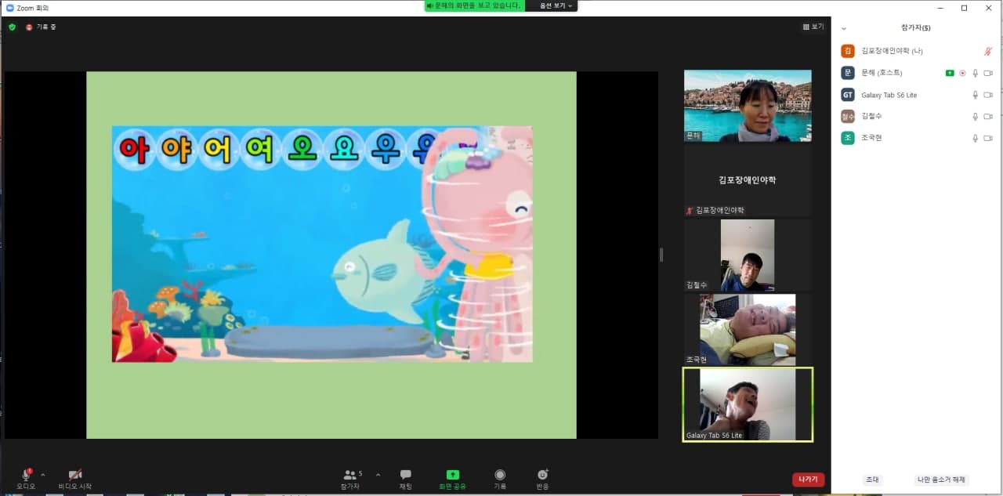Click the green screen share icon

pos(453,475)
